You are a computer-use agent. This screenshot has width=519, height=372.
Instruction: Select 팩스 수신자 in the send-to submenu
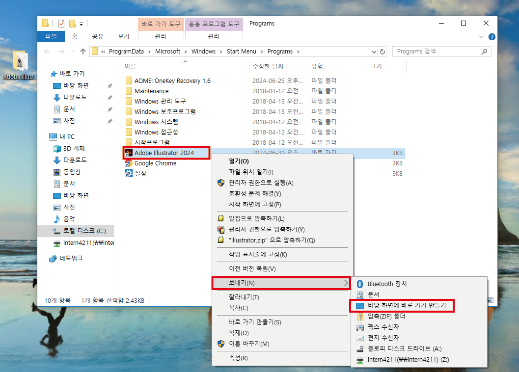click(419, 327)
